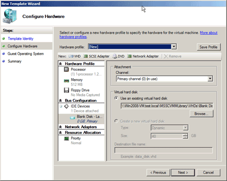Click the No Media Captured text

(x=85, y=95)
